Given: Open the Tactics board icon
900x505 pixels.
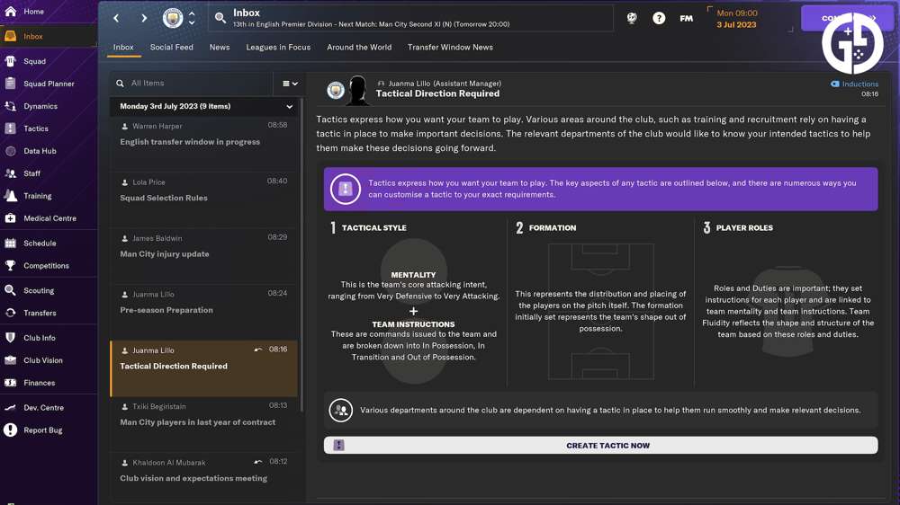Looking at the screenshot, I should 10,128.
